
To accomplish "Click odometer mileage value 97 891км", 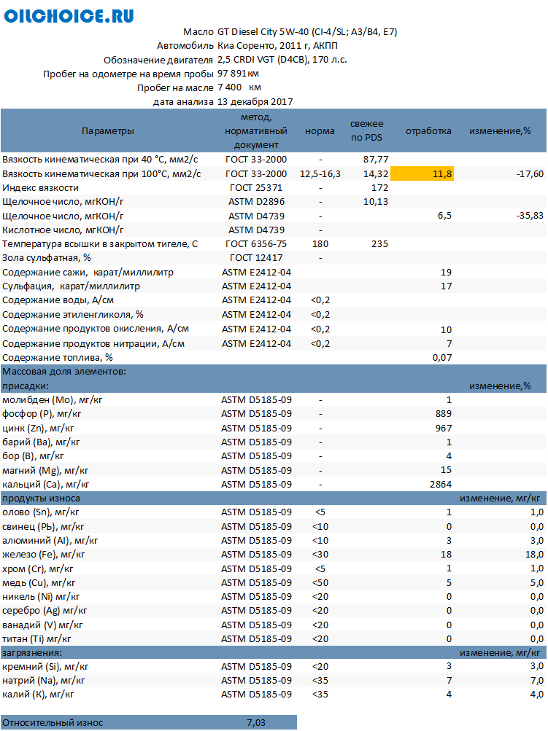I will [238, 73].
